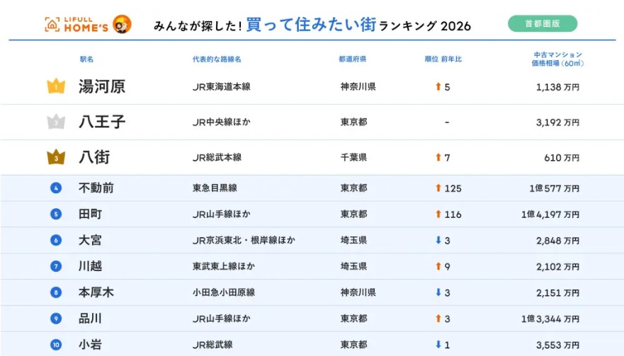Click the blue rank 7 badge
Image resolution: width=624 pixels, height=356 pixels.
(x=56, y=266)
